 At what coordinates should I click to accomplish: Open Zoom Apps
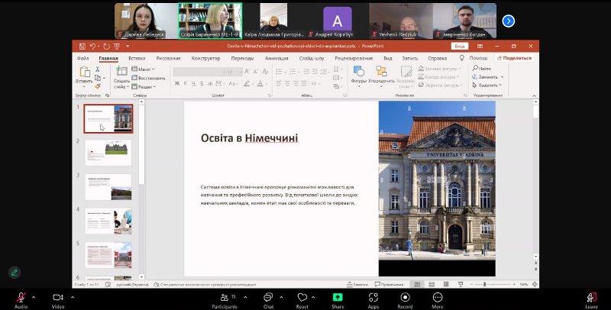[373, 296]
